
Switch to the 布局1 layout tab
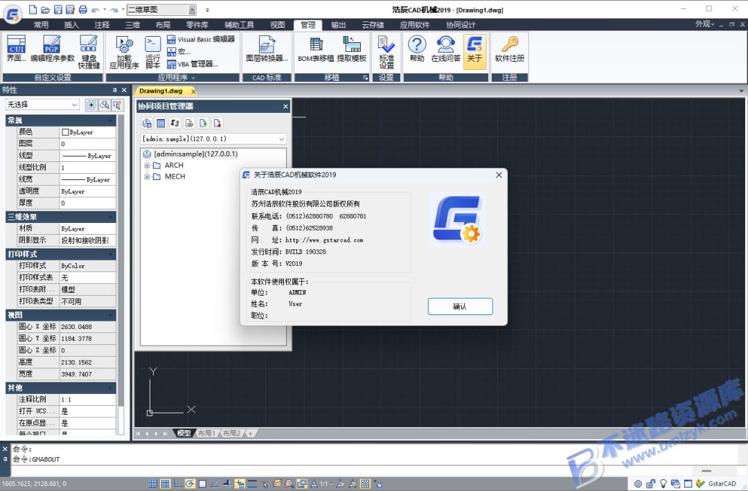[x=206, y=434]
